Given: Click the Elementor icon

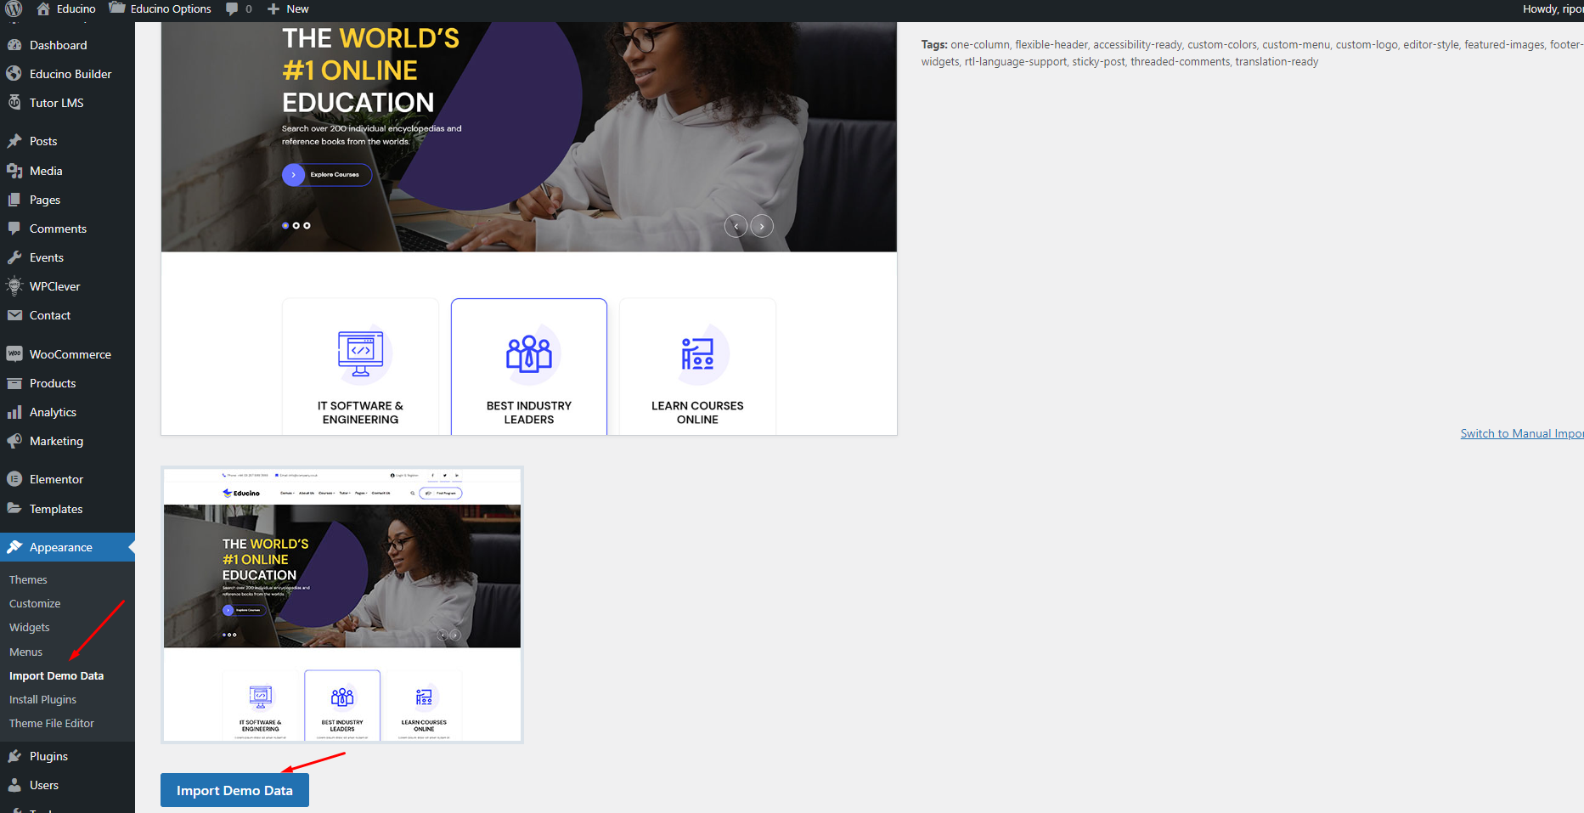Looking at the screenshot, I should coord(14,479).
